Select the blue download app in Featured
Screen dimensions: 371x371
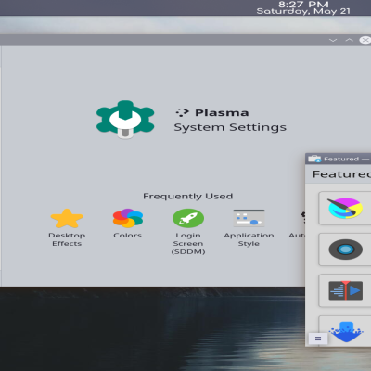click(346, 332)
